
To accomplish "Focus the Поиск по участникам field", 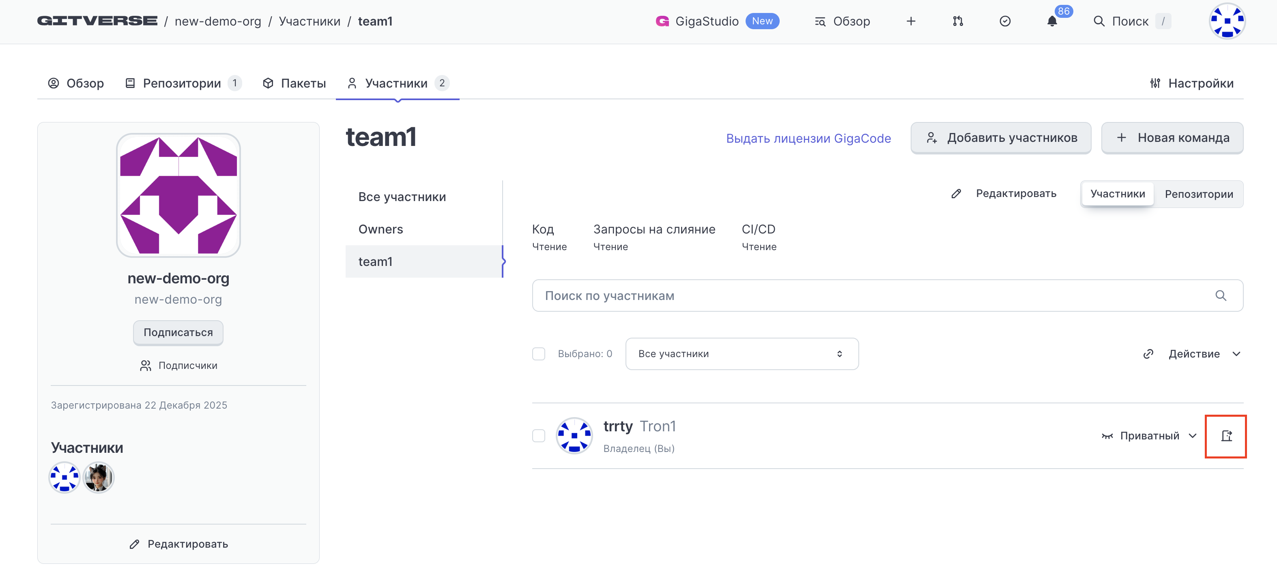I will coord(843,296).
